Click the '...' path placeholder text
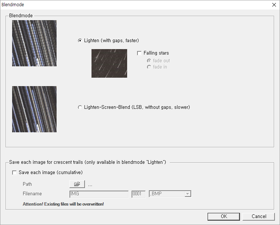The image size is (280, 225). tap(90, 185)
